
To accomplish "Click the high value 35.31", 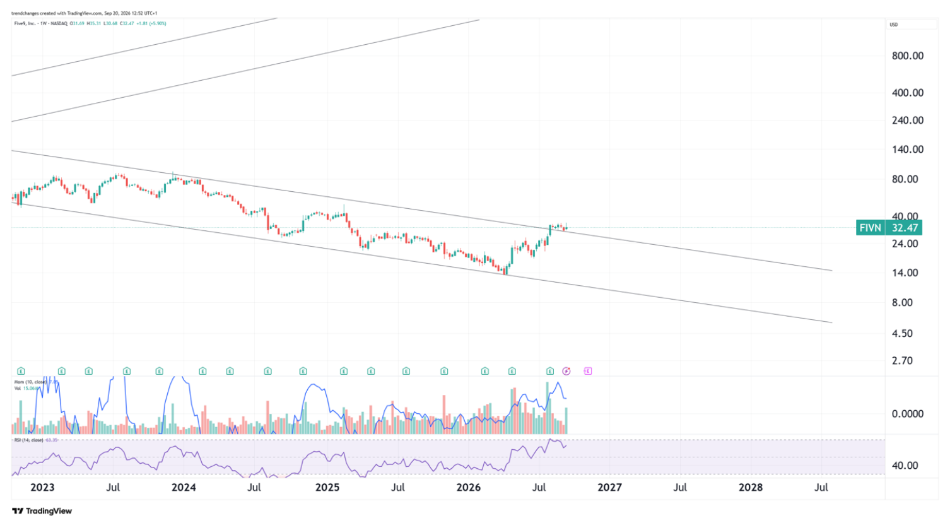I will click(x=94, y=23).
